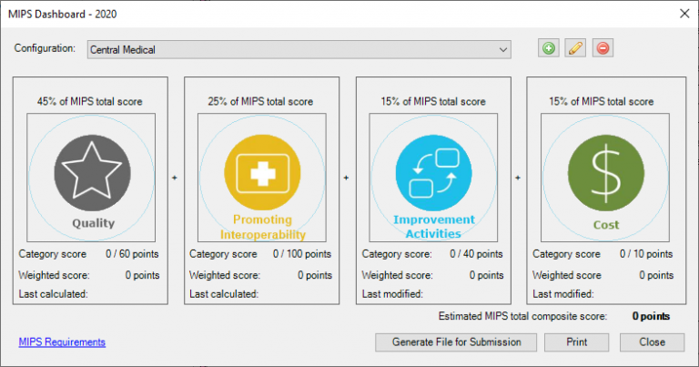Click the pencil edit configuration icon
Screen dimensions: 699x367
click(575, 48)
